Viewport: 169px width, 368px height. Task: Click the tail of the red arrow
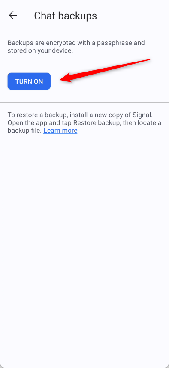(146, 61)
